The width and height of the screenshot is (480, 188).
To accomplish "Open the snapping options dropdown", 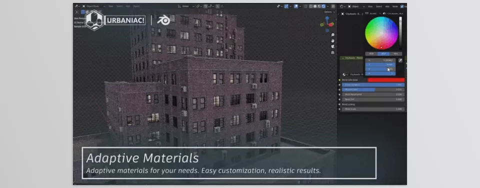I will coord(211,6).
